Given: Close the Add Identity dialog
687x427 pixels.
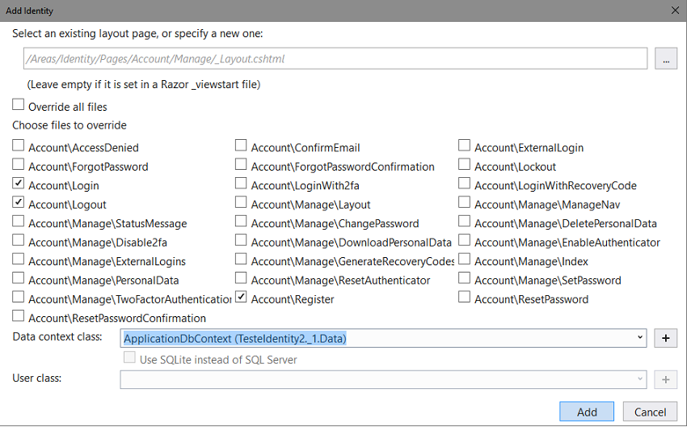Looking at the screenshot, I should tap(675, 10).
